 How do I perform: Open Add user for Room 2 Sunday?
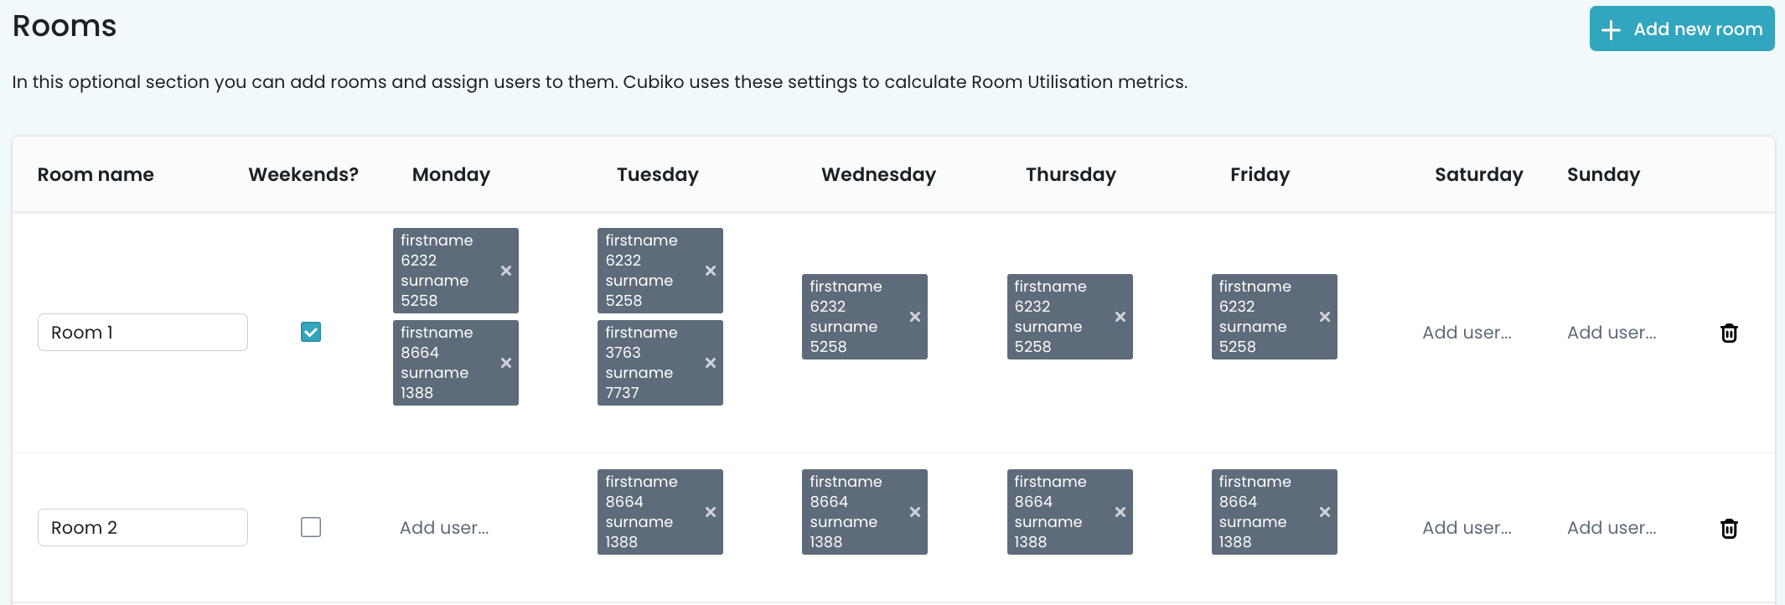click(1611, 527)
